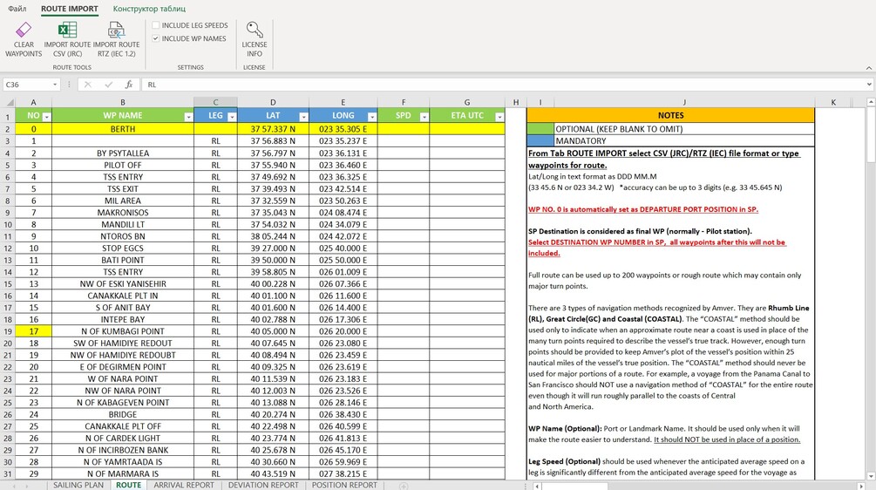Click the highlighted waypoint number 17 cell

(33, 331)
